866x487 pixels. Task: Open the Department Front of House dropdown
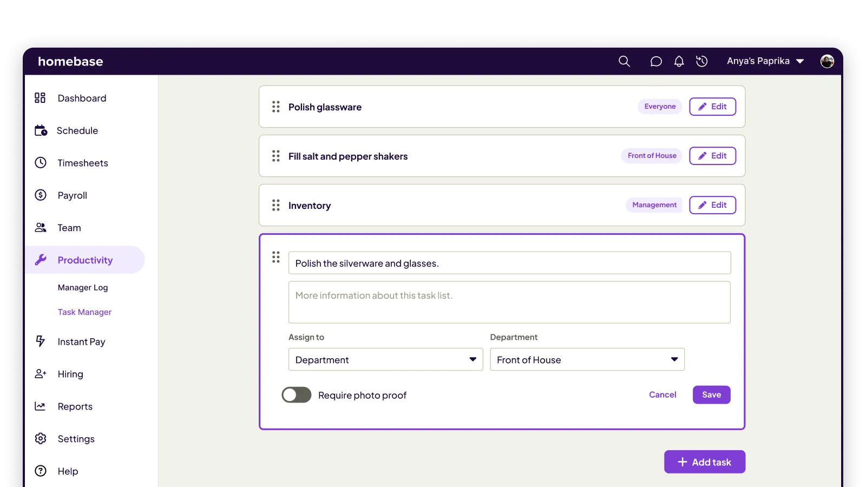tap(587, 359)
